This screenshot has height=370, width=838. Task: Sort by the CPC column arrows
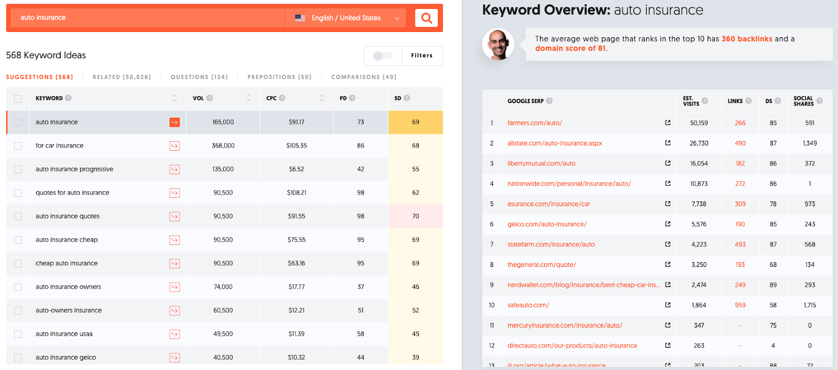coord(322,98)
